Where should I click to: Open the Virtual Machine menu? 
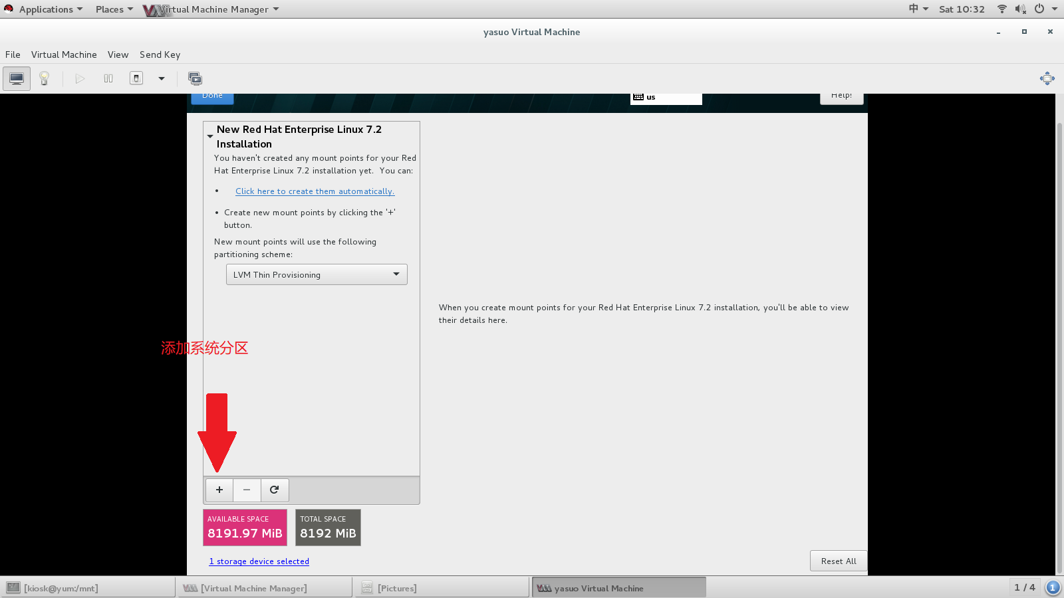pos(64,54)
